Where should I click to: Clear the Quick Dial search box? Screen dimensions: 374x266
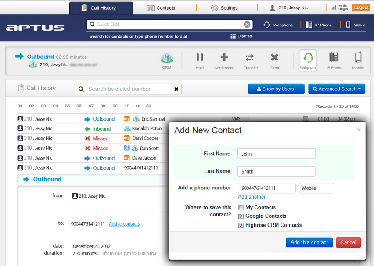(x=247, y=25)
